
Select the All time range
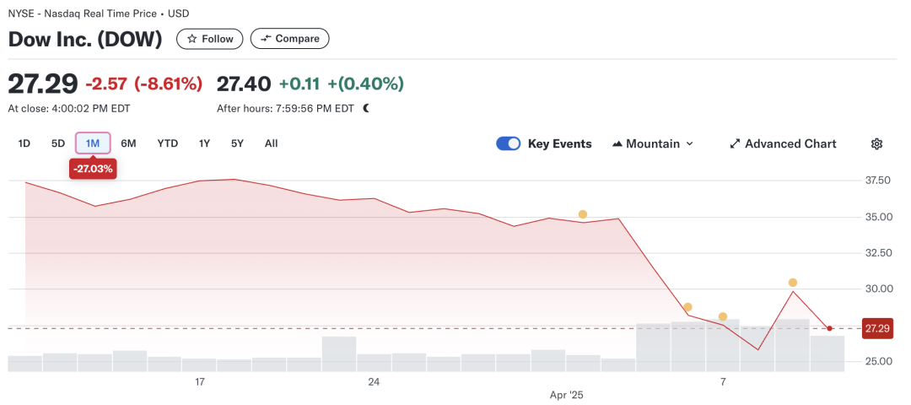272,143
